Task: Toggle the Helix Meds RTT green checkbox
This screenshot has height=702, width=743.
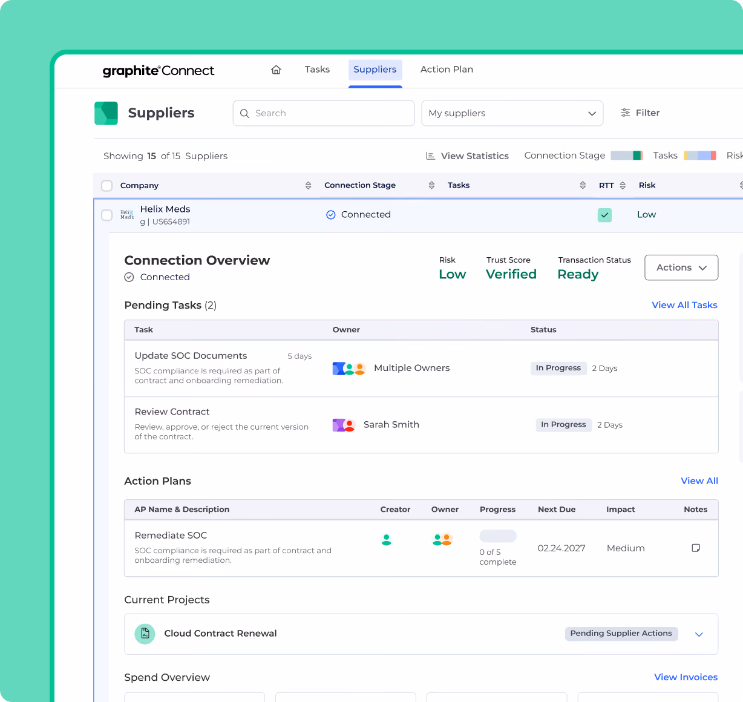Action: point(604,215)
